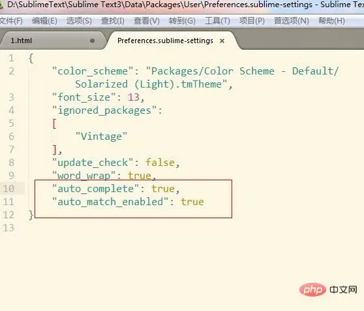Click the Packages/Color Scheme - Default/ path text
Screen dimensions: 364x311
(243, 71)
